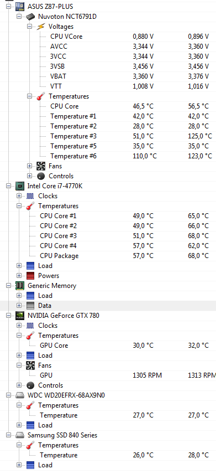The image size is (216, 474).
Task: Select the Temperature #6 row label
Action: [x=73, y=156]
